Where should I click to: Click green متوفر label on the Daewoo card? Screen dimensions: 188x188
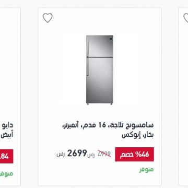click(x=7, y=174)
